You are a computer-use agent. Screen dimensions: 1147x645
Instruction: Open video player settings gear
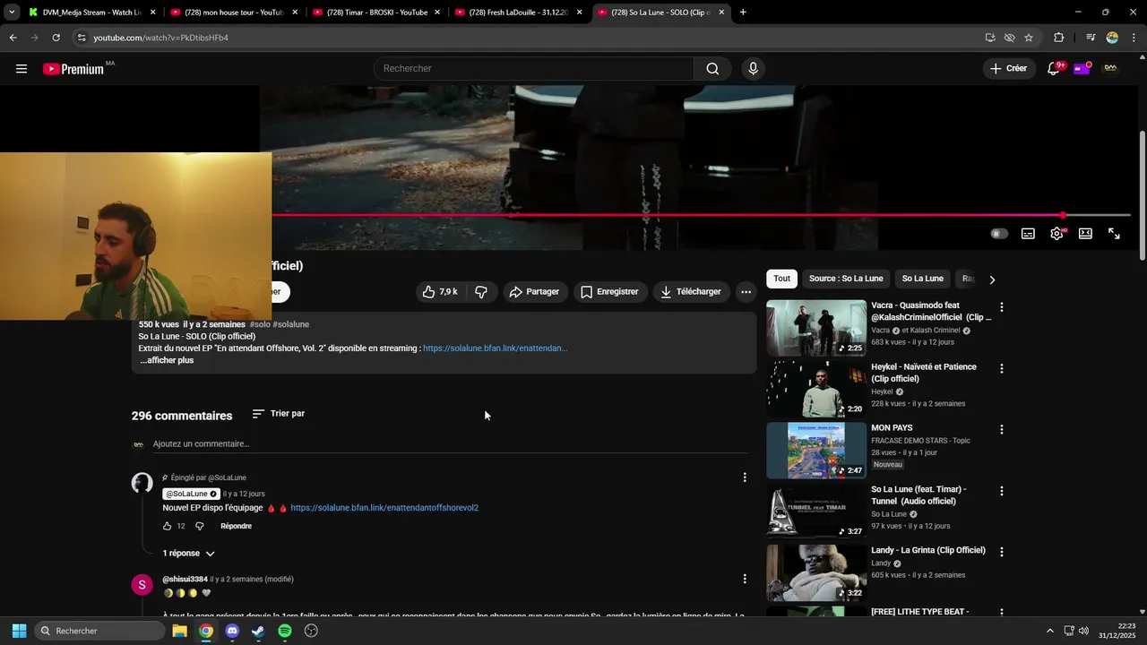[x=1056, y=234]
